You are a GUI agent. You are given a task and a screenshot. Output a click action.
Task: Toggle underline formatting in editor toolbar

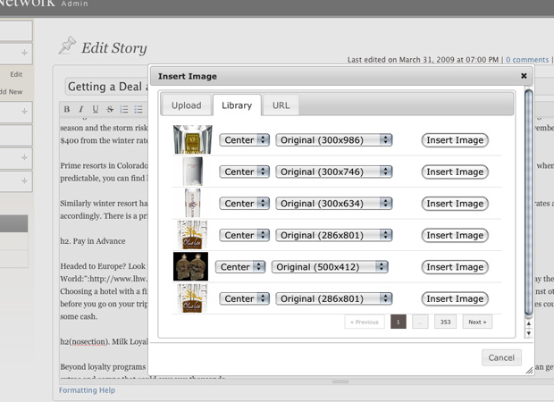95,109
